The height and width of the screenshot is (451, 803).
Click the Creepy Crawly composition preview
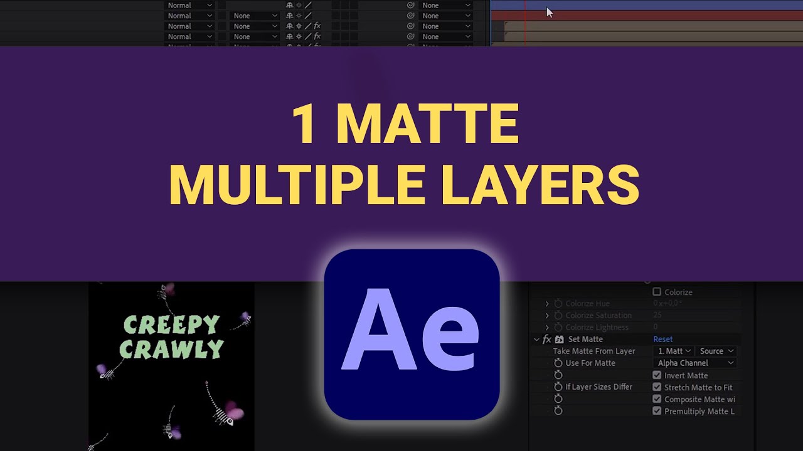point(171,366)
